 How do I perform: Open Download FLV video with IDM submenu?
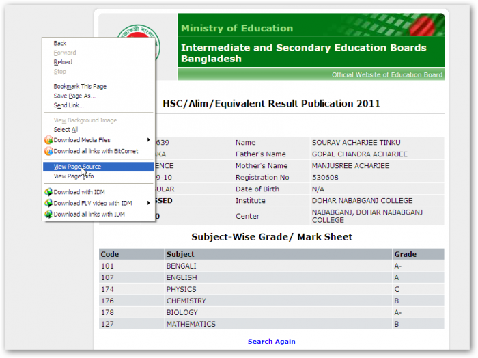point(98,203)
